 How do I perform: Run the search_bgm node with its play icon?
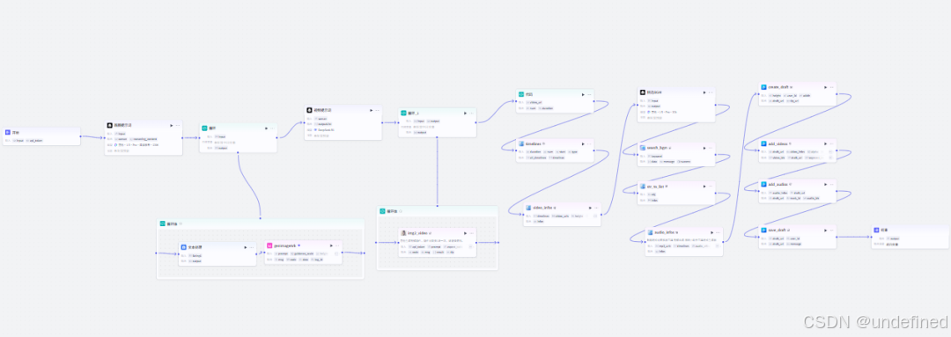704,147
